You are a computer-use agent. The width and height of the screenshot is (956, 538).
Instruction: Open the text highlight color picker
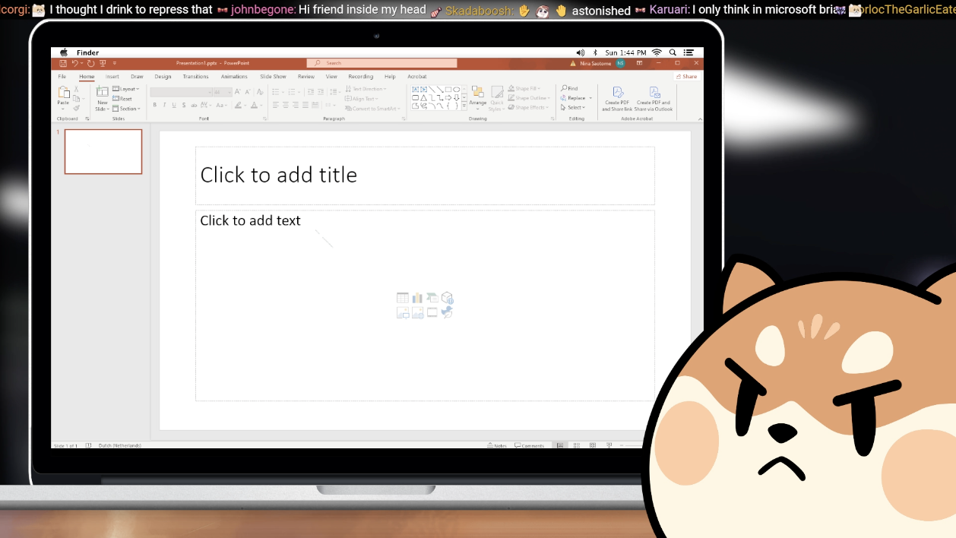coord(240,105)
